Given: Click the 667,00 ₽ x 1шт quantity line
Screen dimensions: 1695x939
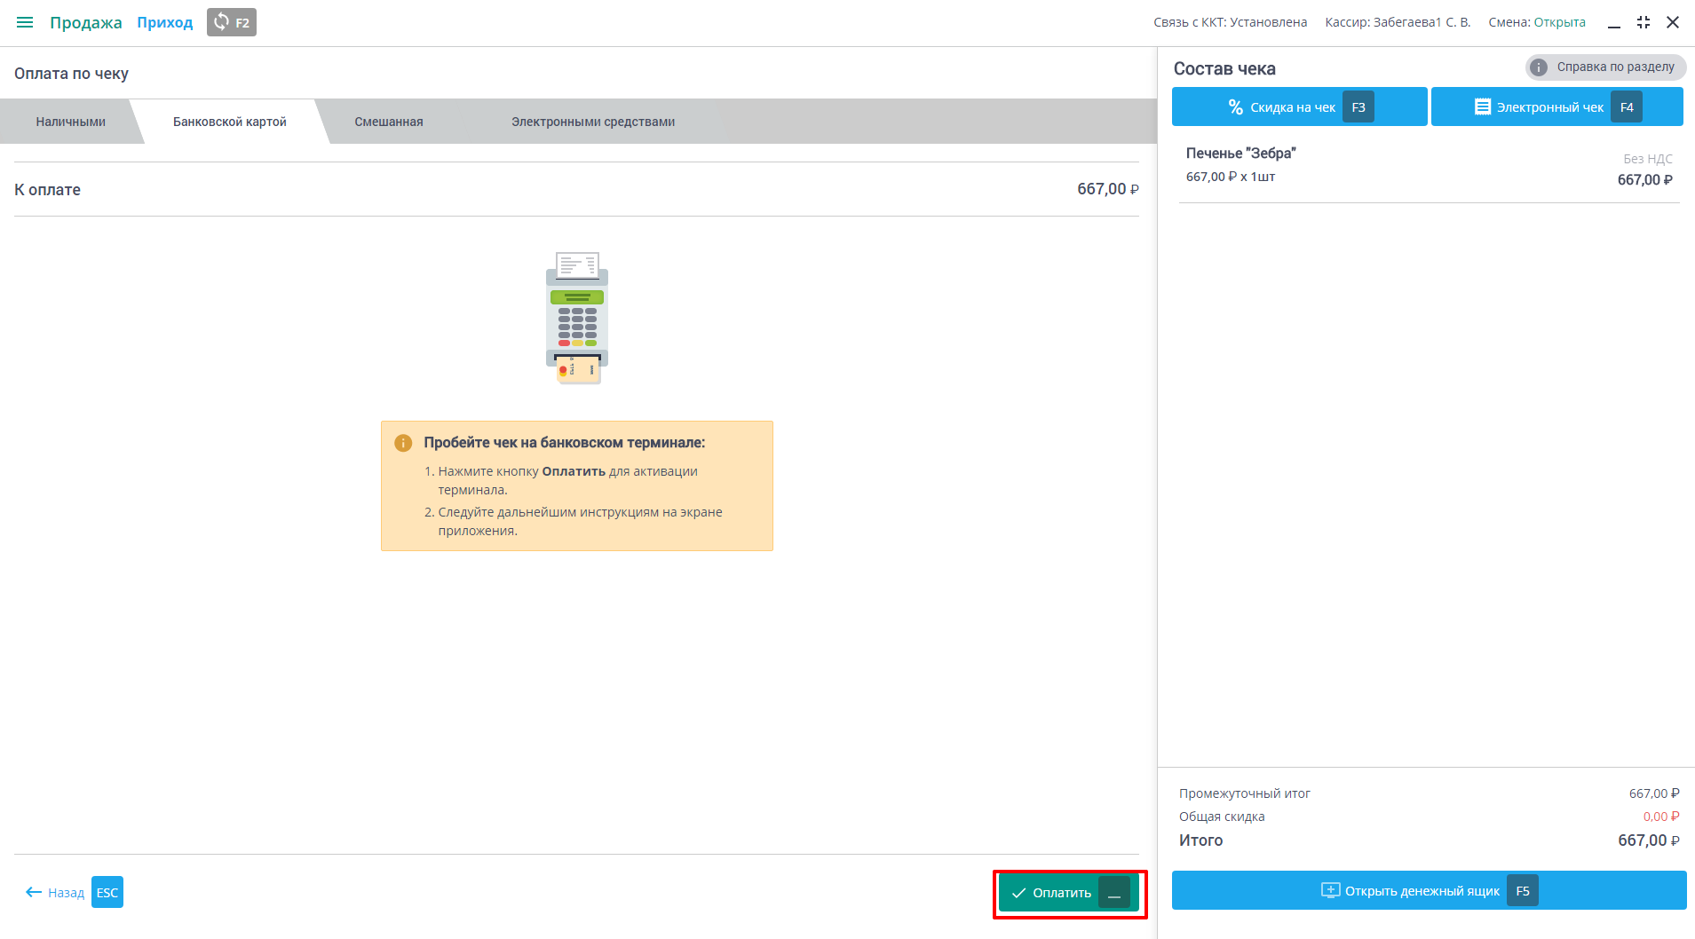Looking at the screenshot, I should pos(1231,177).
